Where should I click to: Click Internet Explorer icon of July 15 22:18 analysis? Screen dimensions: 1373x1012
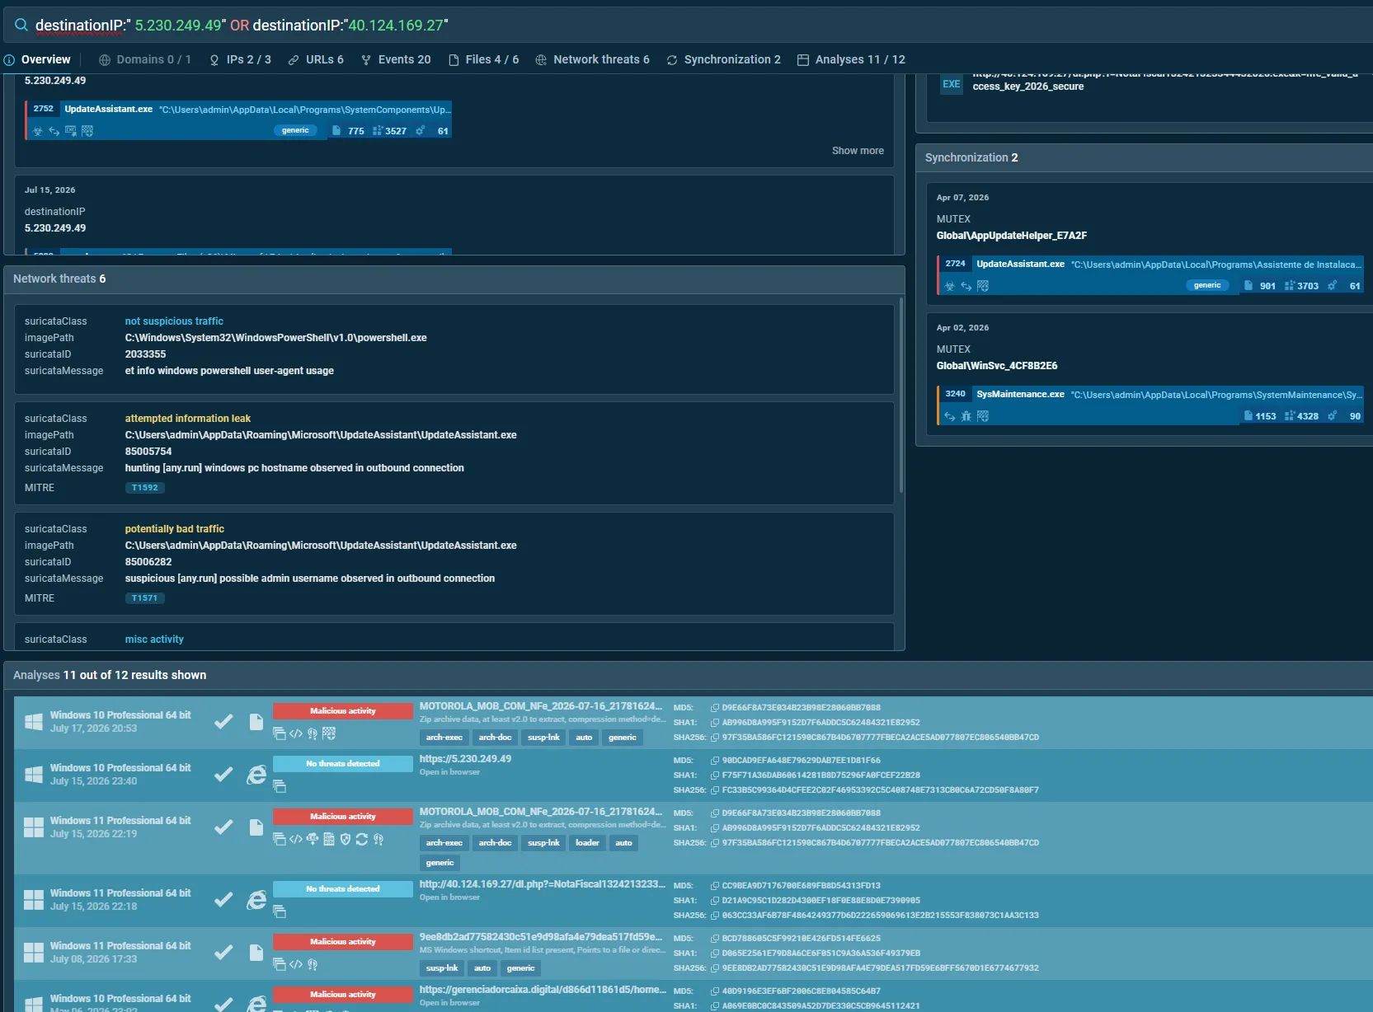coord(256,900)
